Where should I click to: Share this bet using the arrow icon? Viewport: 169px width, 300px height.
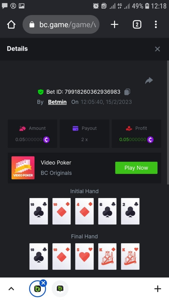click(149, 80)
